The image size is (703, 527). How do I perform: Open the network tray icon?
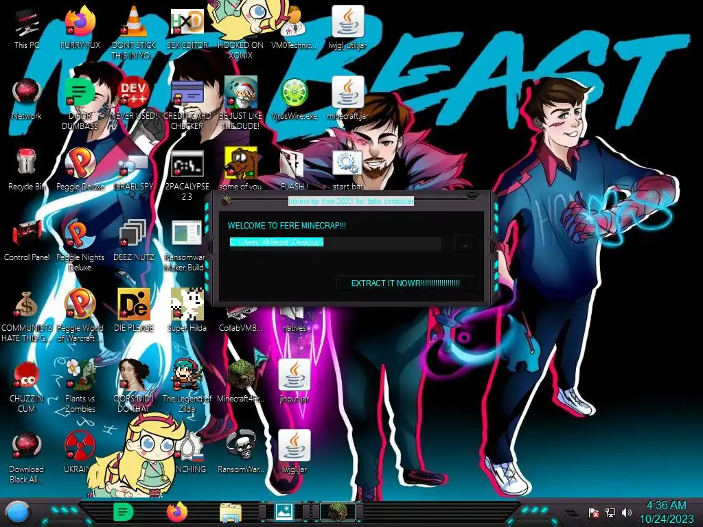coord(610,512)
